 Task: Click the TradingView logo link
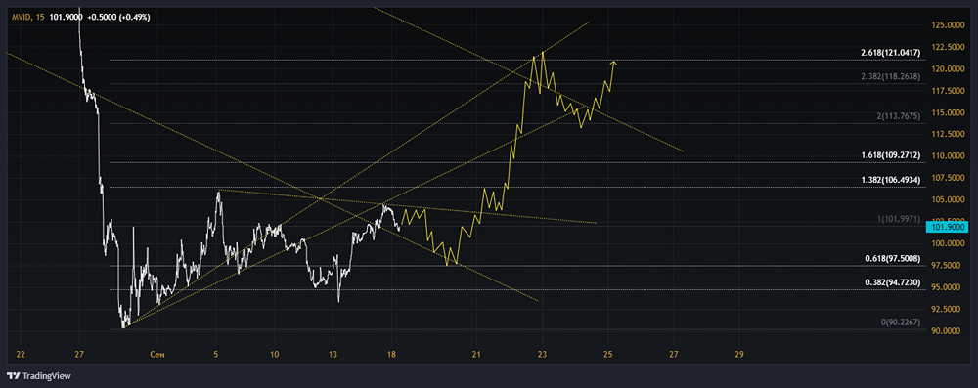pyautogui.click(x=39, y=376)
